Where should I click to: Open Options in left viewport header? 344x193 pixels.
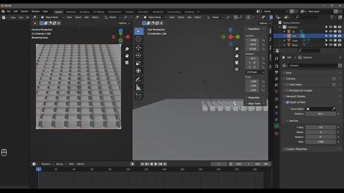coord(124,23)
